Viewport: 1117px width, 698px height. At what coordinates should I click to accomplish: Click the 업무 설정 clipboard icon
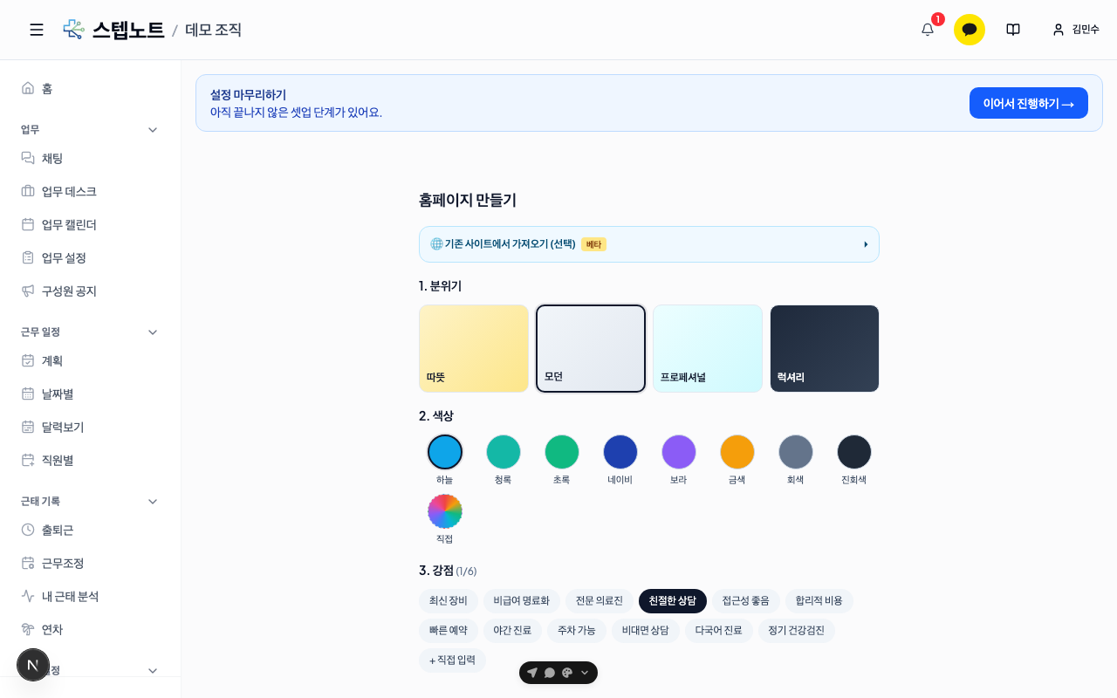point(28,257)
